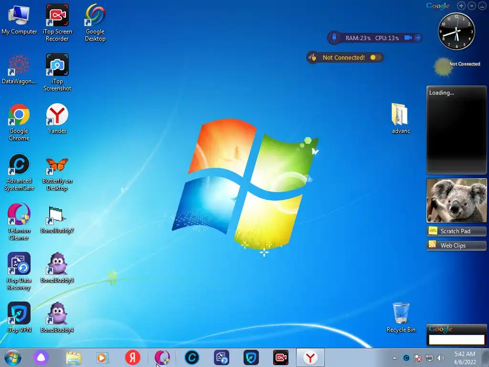
Task: Launch Google Chrome from the desktop
Action: click(x=19, y=122)
